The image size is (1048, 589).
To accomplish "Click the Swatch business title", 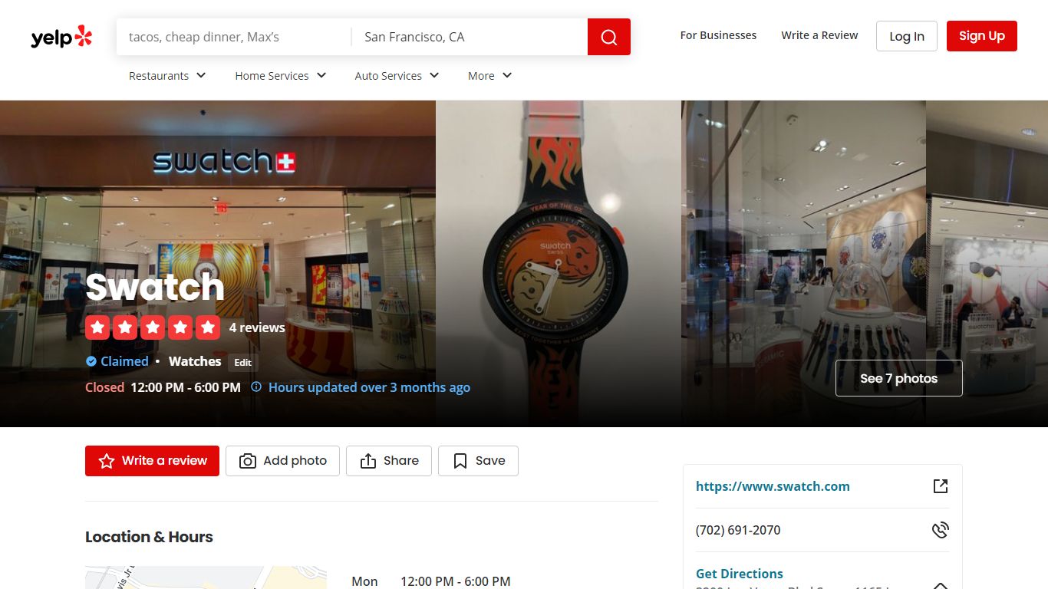I will click(155, 287).
